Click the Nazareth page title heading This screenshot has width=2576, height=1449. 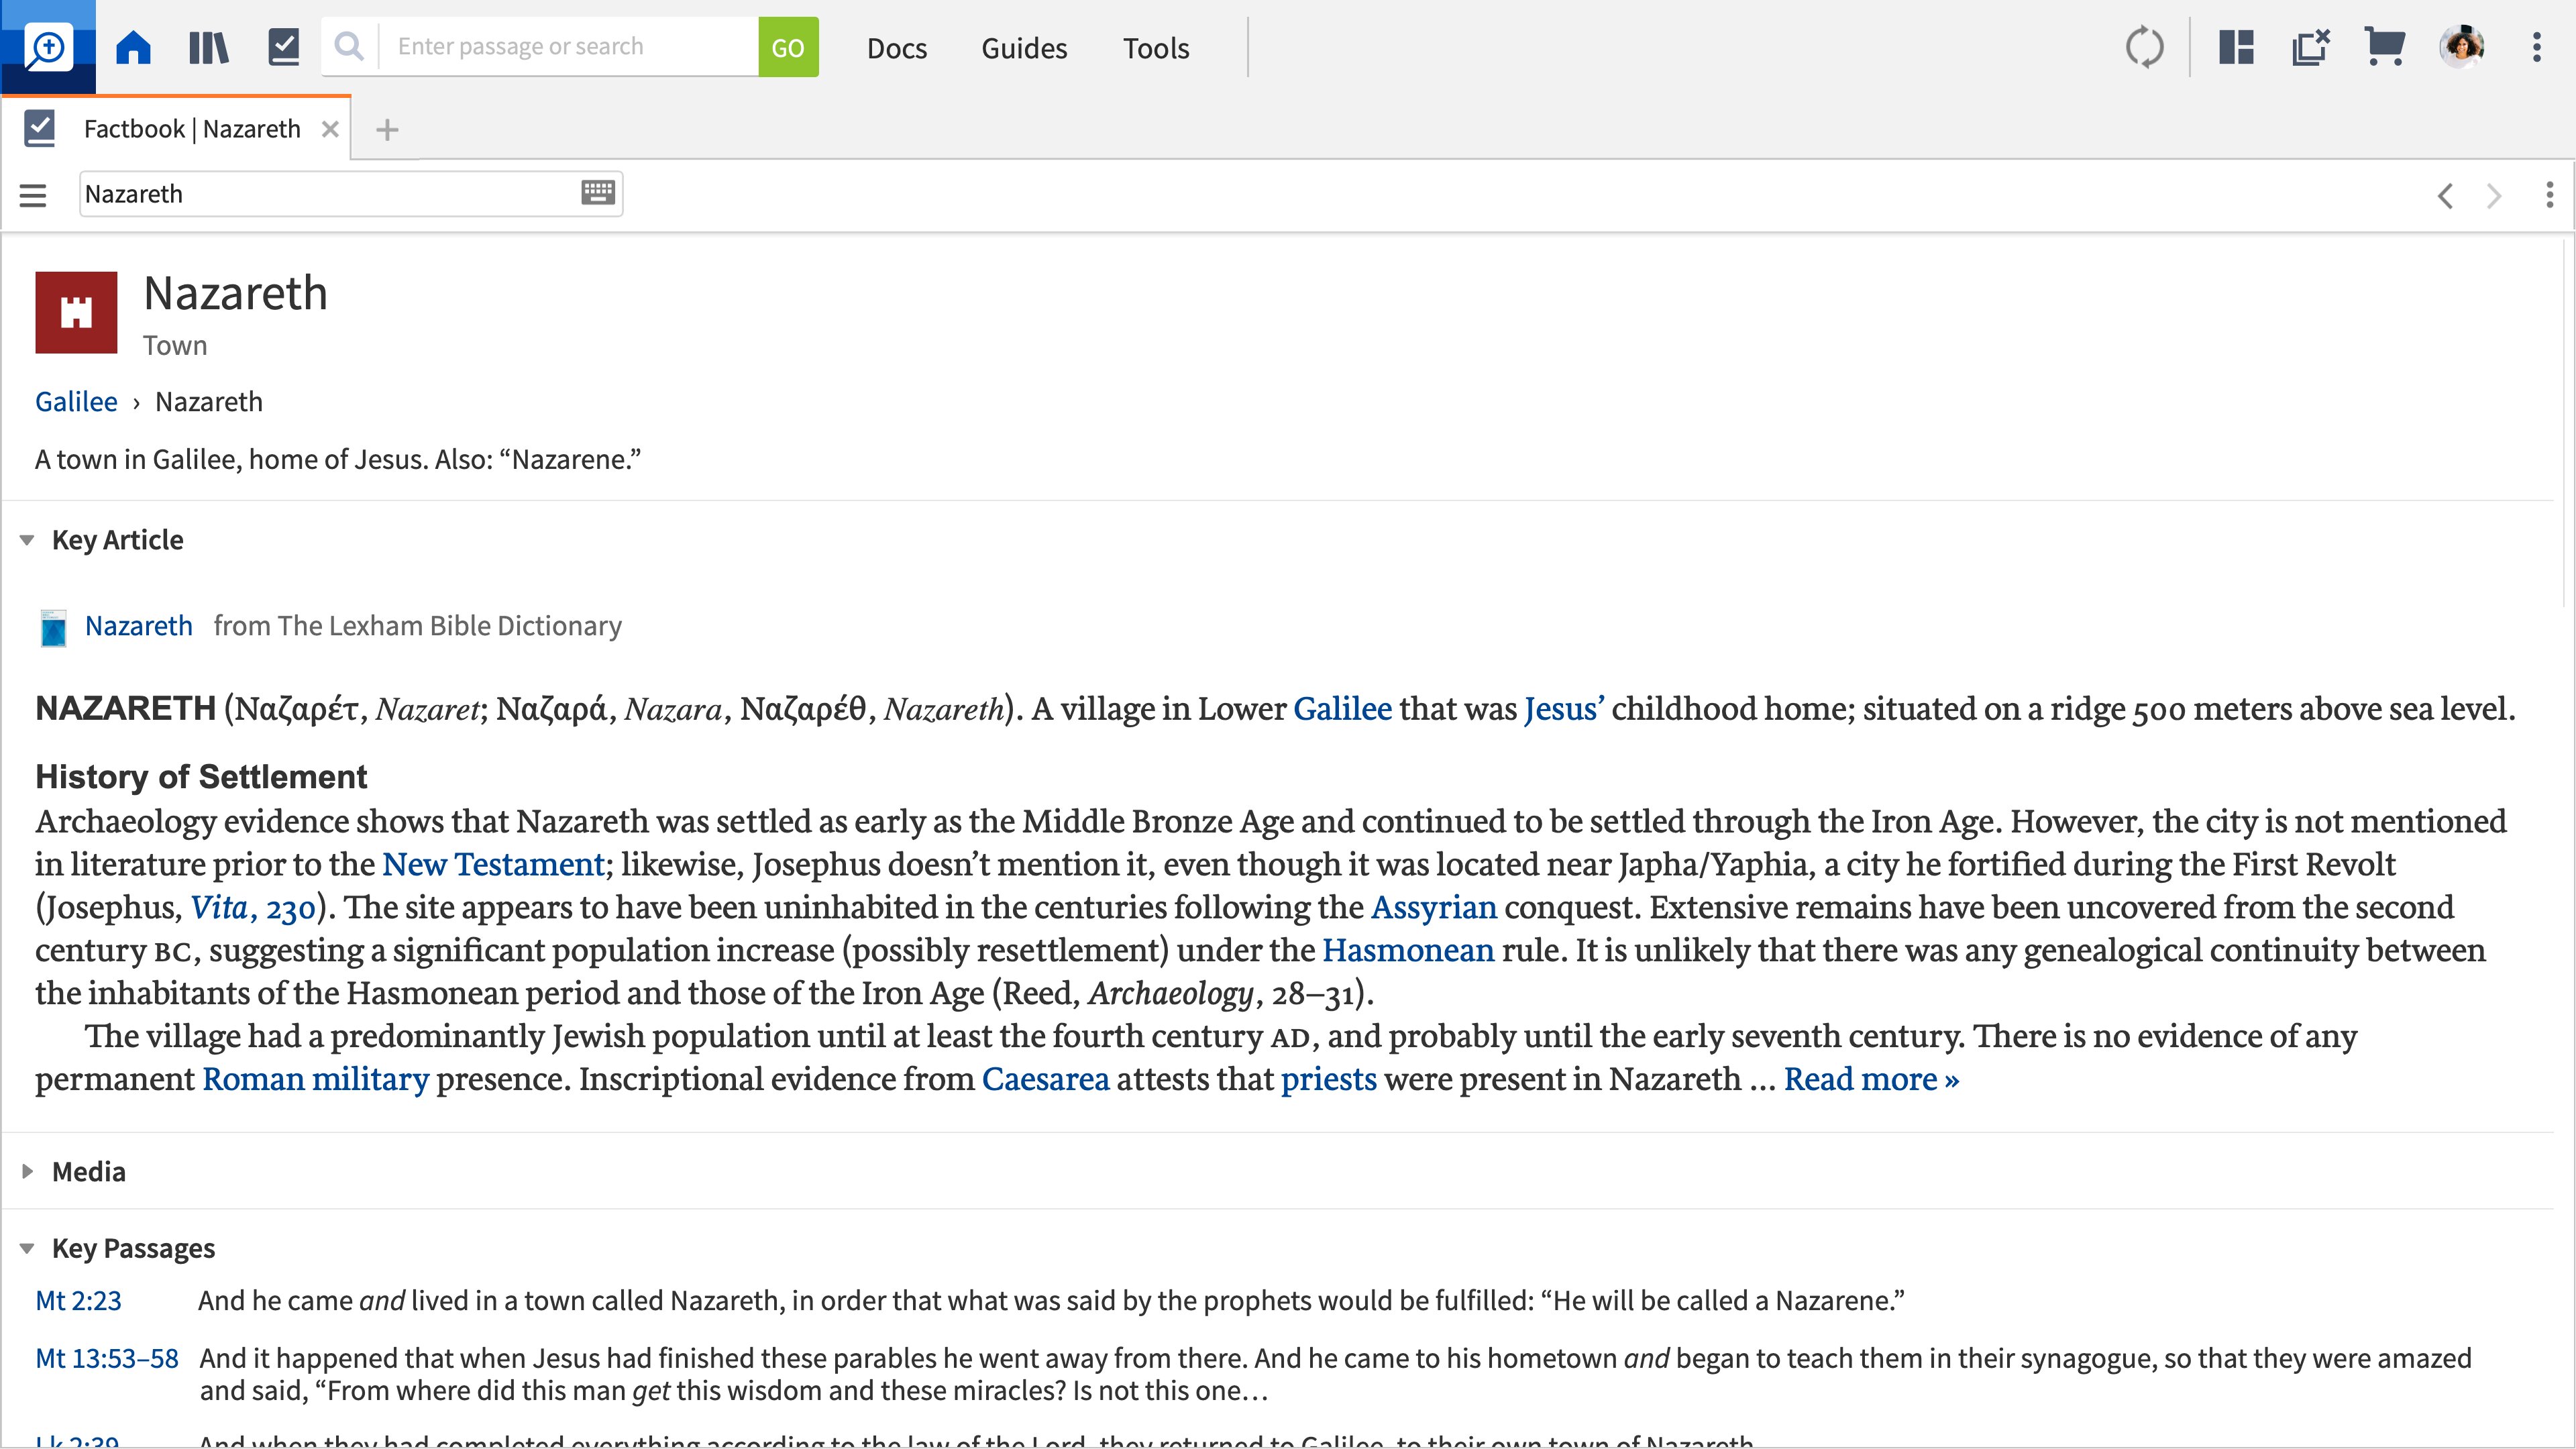click(x=235, y=294)
